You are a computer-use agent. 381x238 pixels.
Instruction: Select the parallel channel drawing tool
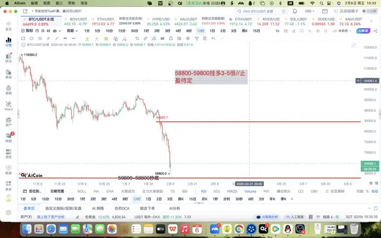click(48, 39)
